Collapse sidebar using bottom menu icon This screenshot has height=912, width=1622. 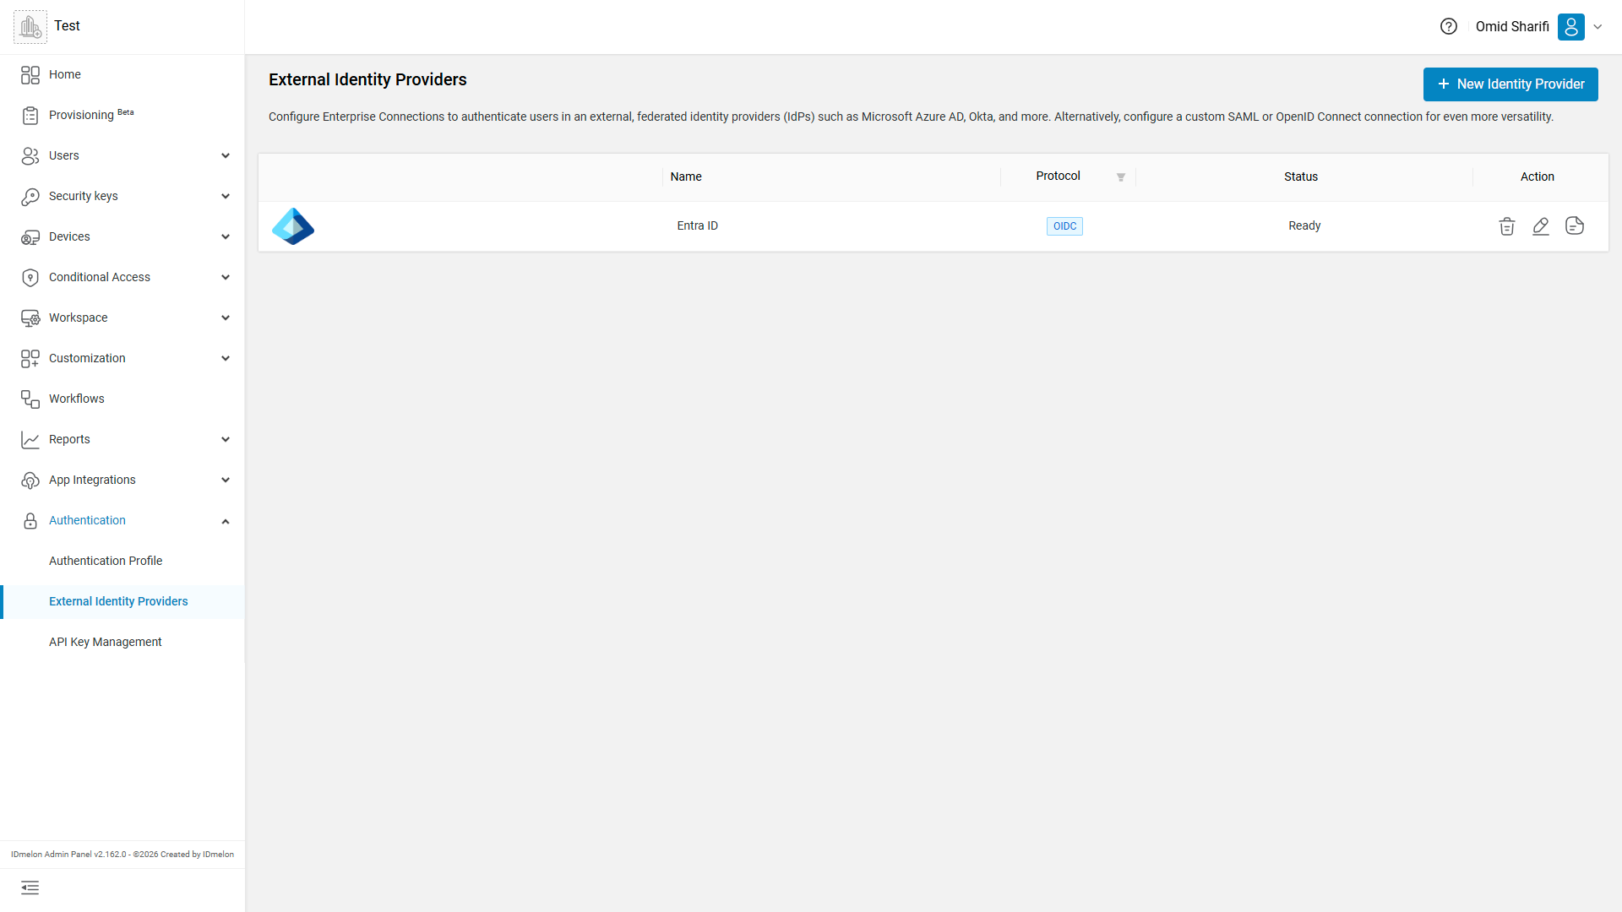tap(30, 888)
